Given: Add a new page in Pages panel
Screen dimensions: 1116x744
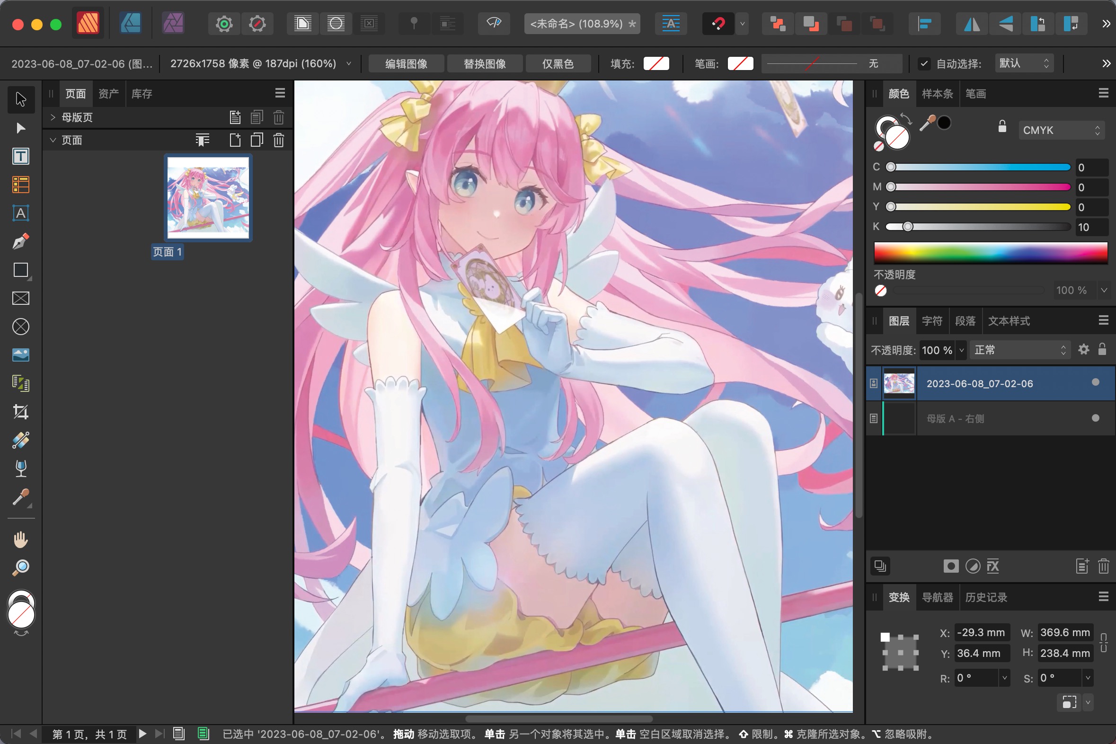Looking at the screenshot, I should coord(235,141).
